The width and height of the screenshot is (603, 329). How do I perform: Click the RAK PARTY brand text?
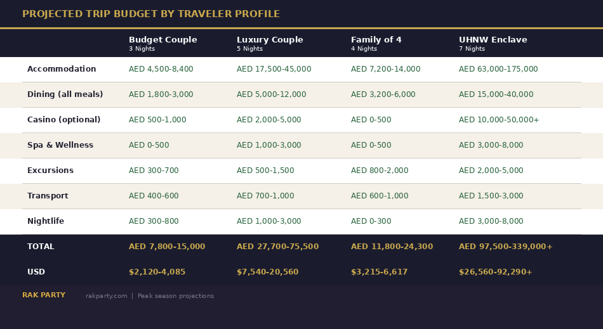pyautogui.click(x=43, y=295)
